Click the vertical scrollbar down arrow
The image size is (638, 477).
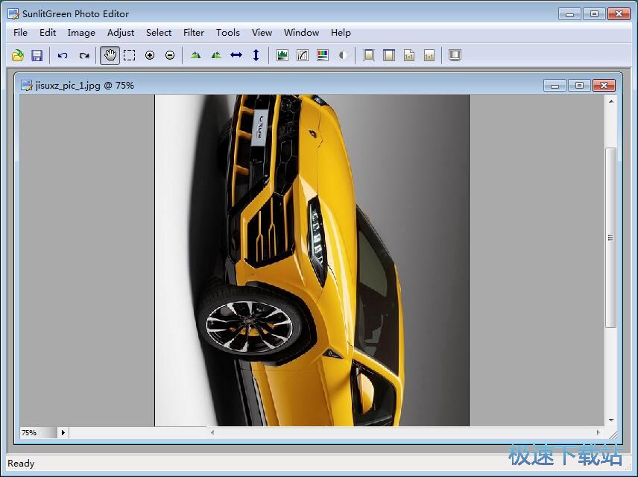click(x=611, y=420)
